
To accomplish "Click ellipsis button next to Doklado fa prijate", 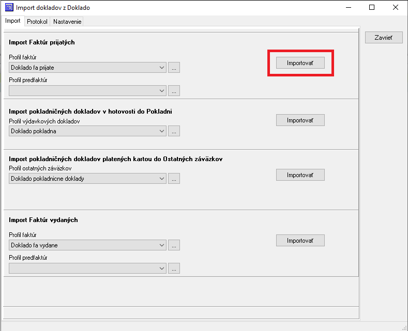I will coord(174,68).
